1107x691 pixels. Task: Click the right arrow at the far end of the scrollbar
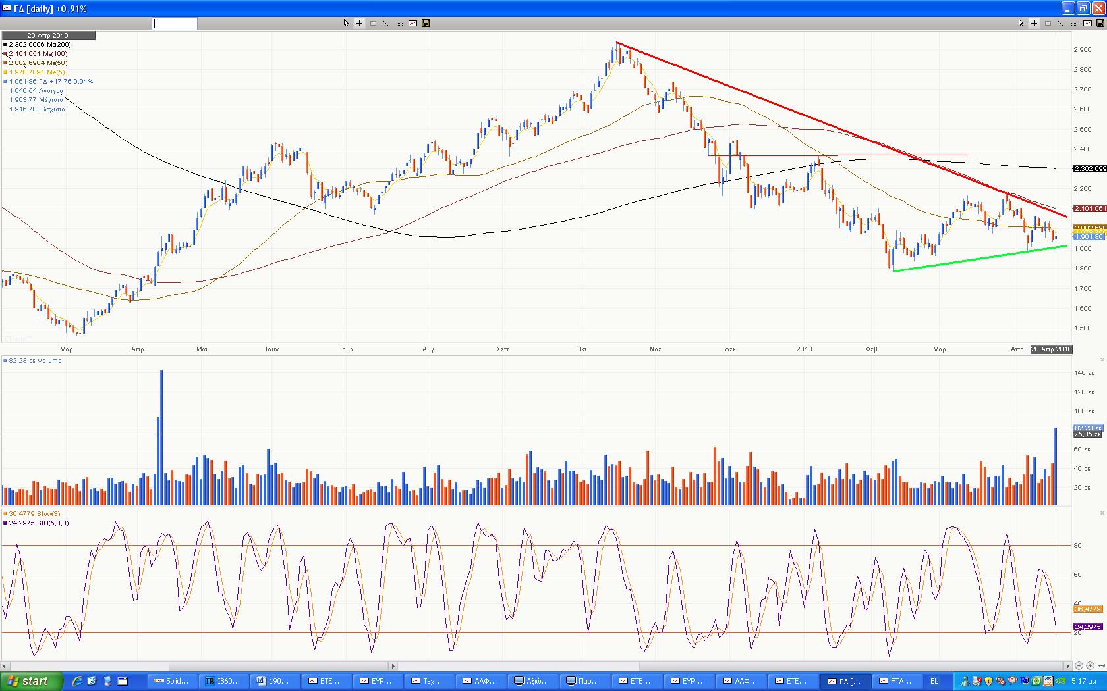tap(1067, 666)
